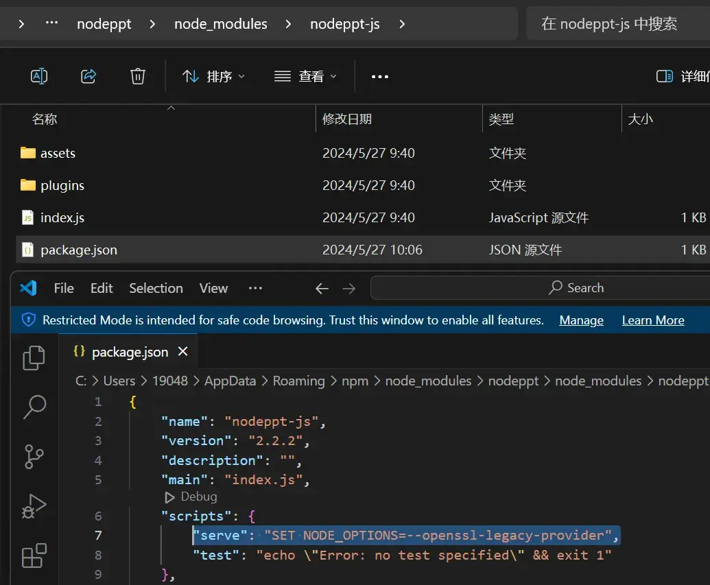Image resolution: width=710 pixels, height=585 pixels.
Task: Click the 19048 segment in editor breadcrumb
Action: point(170,381)
